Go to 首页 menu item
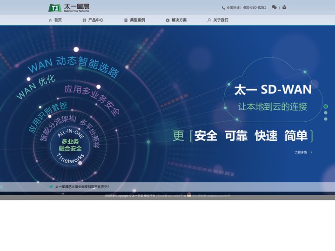The width and height of the screenshot is (335, 251). coord(58,20)
